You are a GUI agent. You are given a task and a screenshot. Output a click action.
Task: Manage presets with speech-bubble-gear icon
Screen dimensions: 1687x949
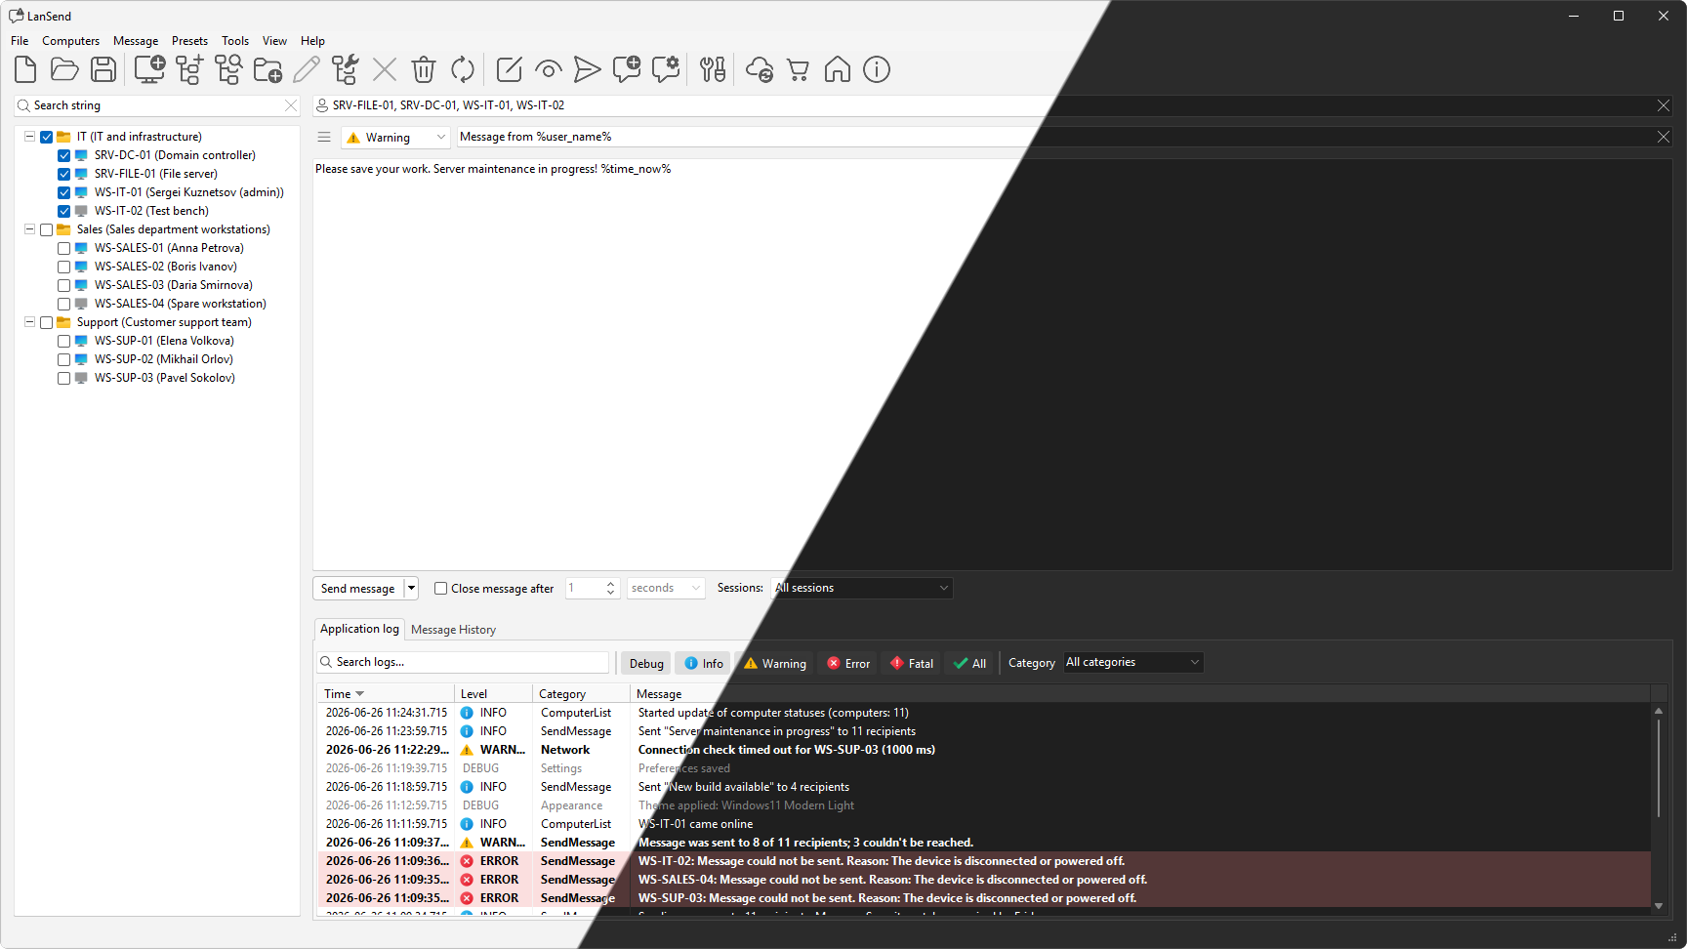[666, 69]
